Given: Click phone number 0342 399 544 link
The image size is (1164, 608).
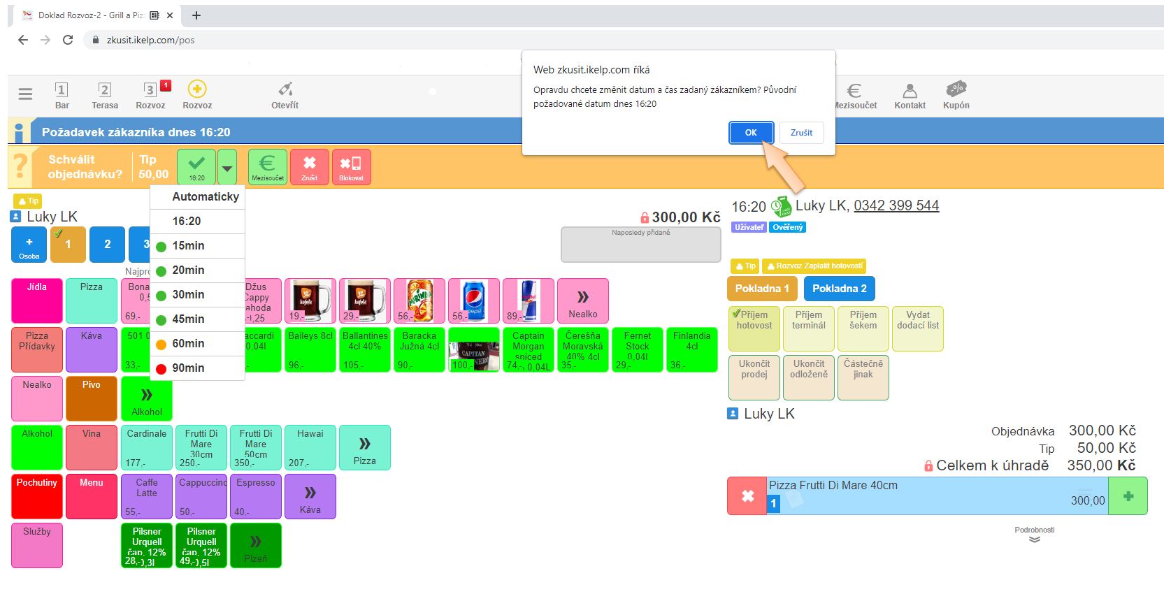Looking at the screenshot, I should pos(896,205).
